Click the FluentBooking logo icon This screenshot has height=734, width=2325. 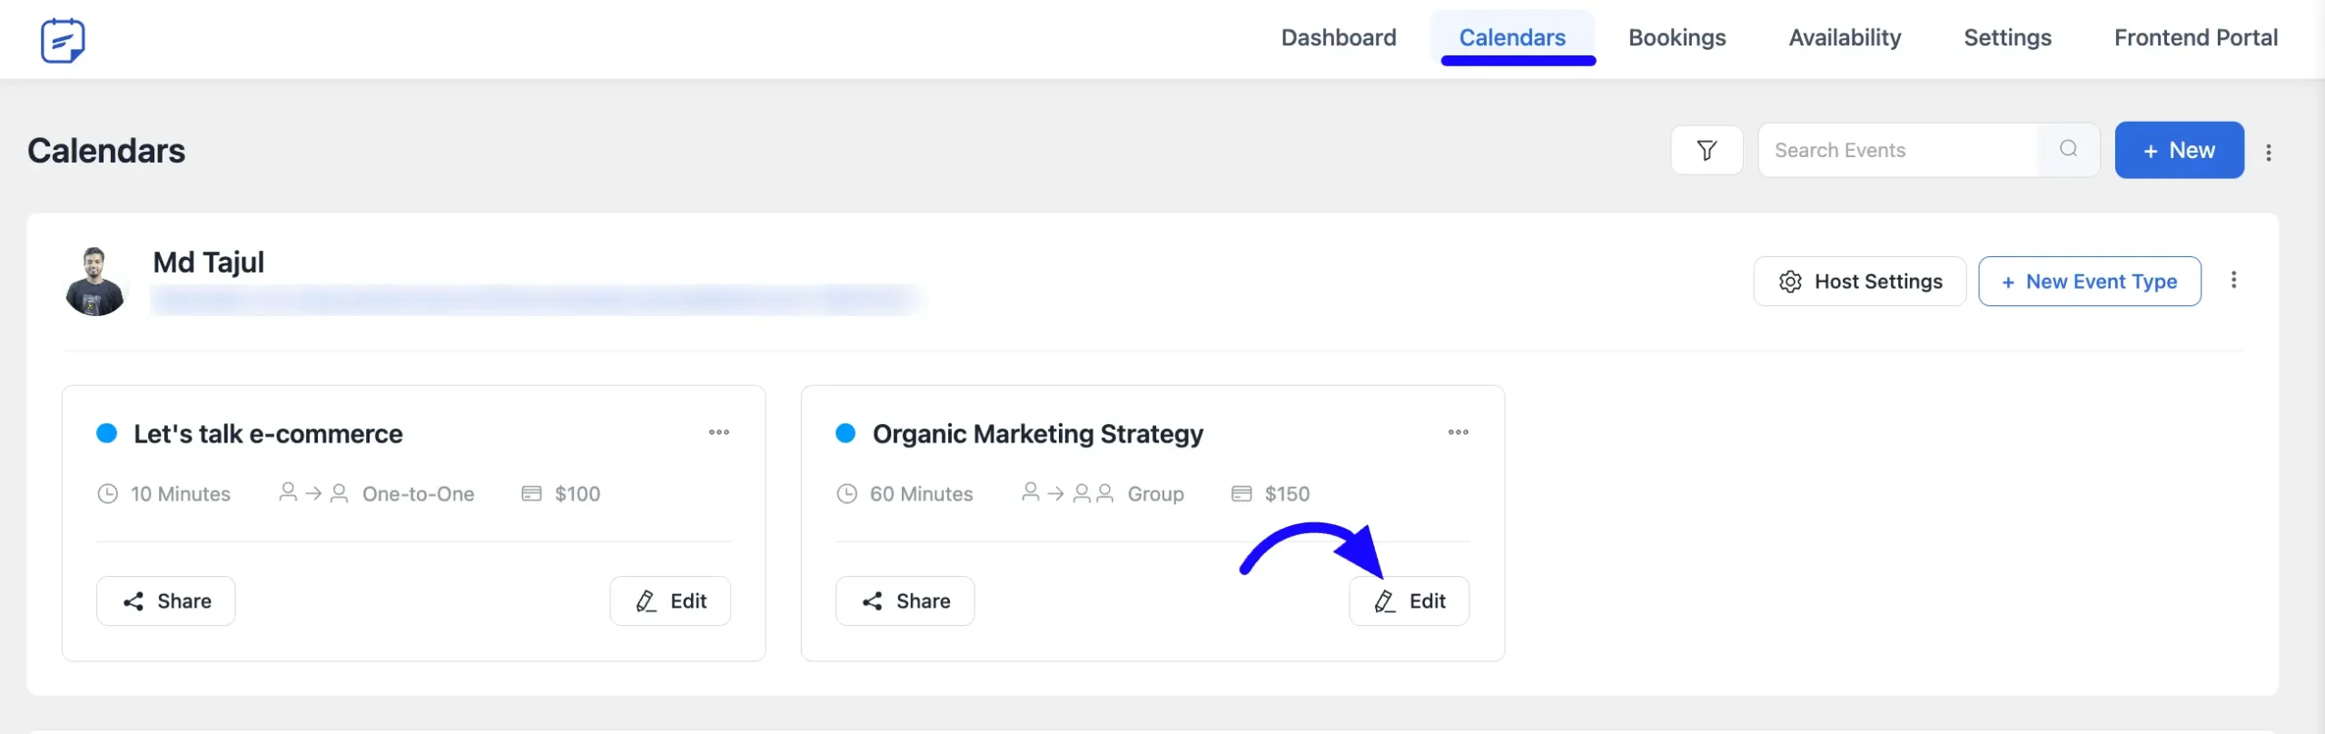63,40
